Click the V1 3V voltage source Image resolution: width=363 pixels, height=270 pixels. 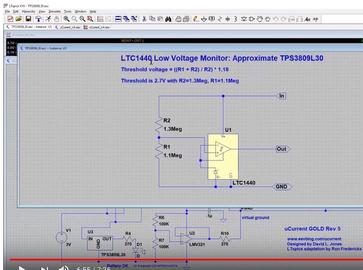(x=62, y=238)
